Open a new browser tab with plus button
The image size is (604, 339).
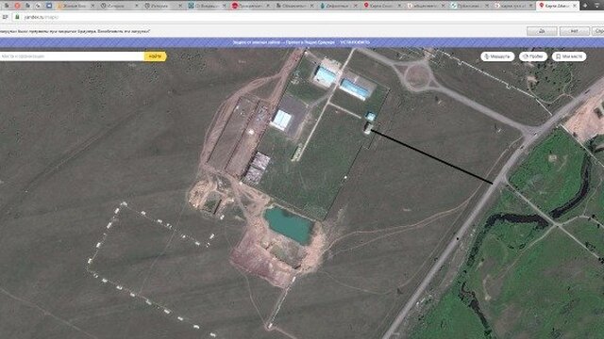[x=585, y=6]
